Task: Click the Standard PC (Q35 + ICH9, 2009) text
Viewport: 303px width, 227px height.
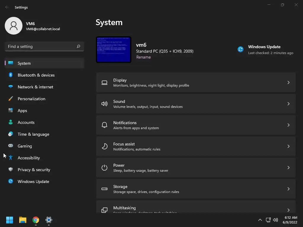Action: 165,51
